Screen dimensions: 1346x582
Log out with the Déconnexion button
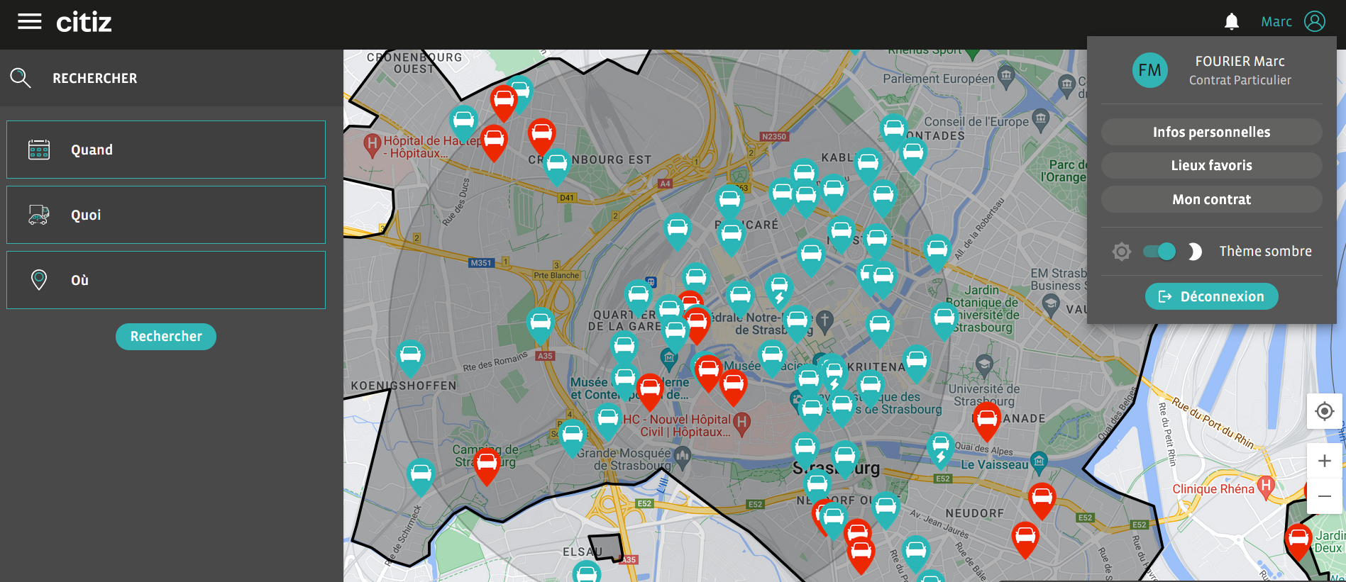point(1211,296)
